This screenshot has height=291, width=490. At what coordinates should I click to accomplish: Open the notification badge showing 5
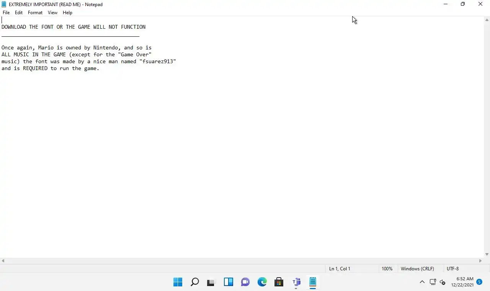[479, 282]
